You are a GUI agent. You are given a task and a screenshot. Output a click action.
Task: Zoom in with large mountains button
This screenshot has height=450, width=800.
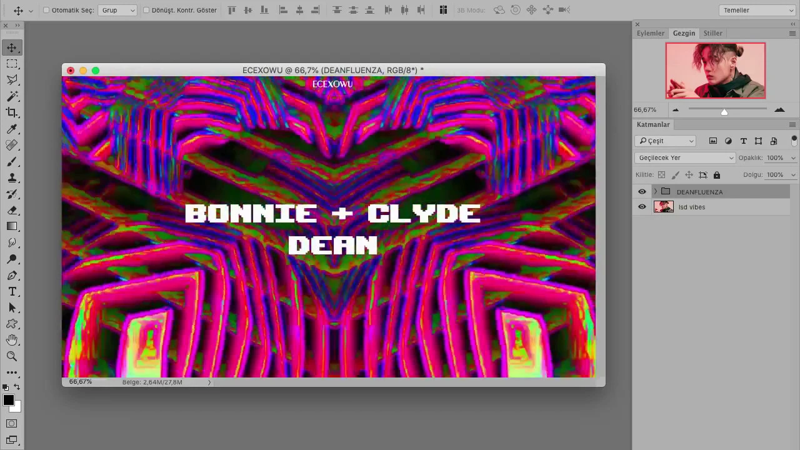click(x=779, y=110)
